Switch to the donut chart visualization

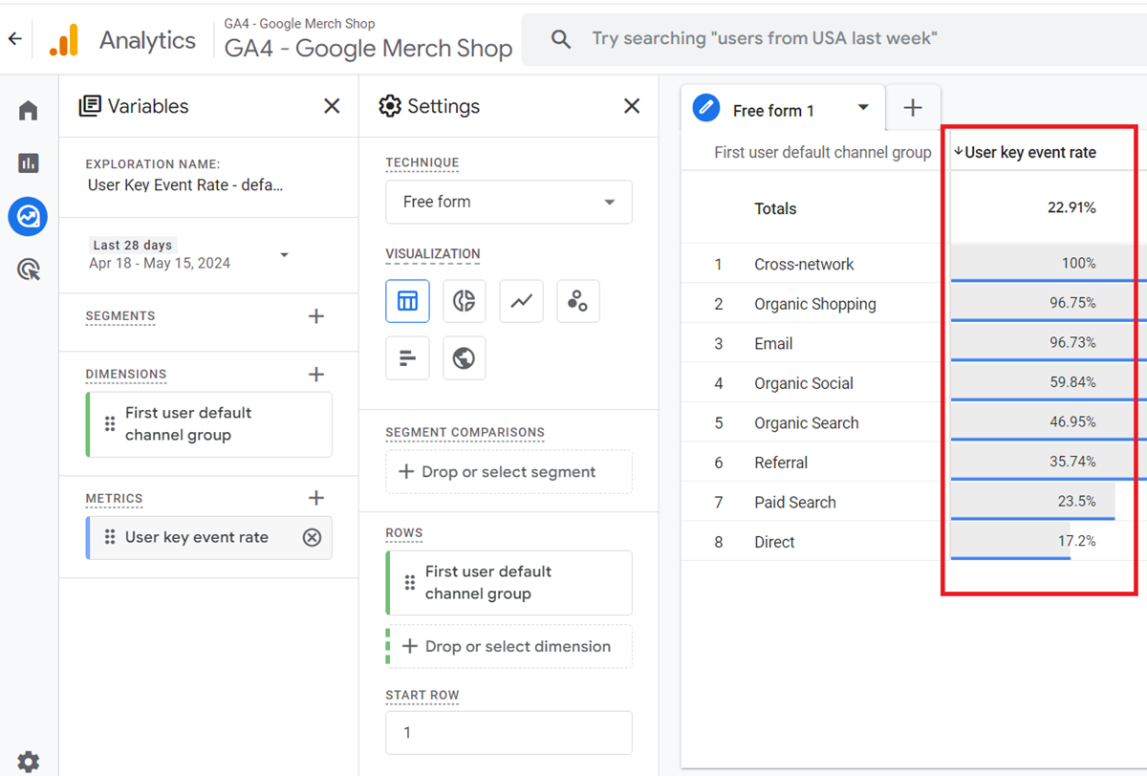(x=465, y=301)
